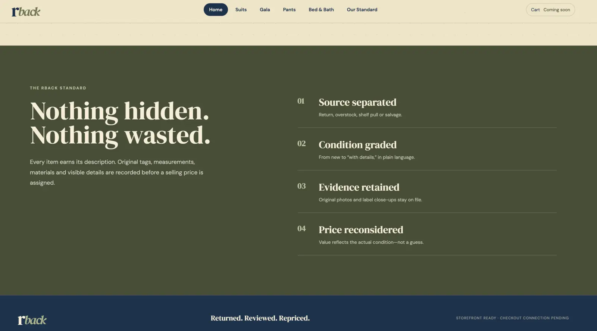Click the Cart Coming soon button
The width and height of the screenshot is (597, 331).
coord(550,10)
